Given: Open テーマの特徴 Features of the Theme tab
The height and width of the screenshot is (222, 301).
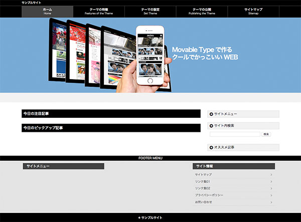Looking at the screenshot, I should [99, 12].
